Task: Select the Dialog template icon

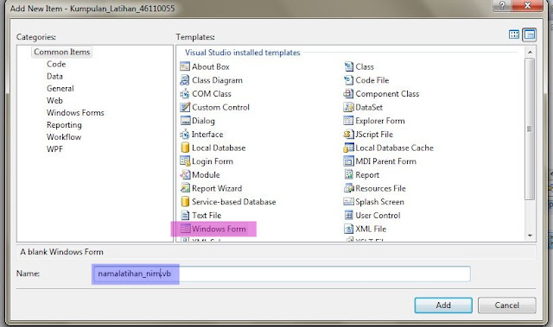Action: point(185,121)
